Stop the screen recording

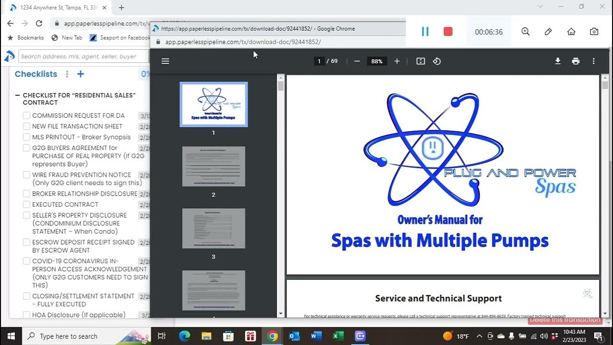(x=448, y=32)
